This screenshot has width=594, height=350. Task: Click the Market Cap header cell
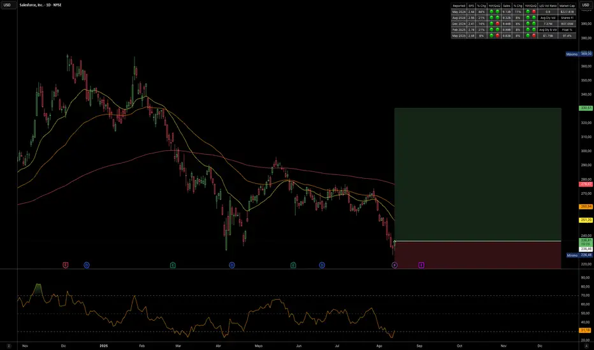click(x=567, y=6)
